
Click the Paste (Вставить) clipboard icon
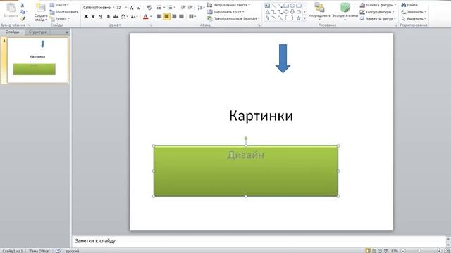pyautogui.click(x=11, y=8)
